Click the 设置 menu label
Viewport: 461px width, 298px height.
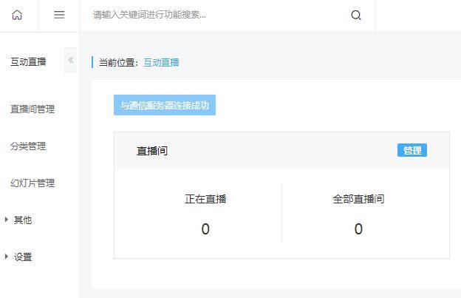pyautogui.click(x=23, y=257)
